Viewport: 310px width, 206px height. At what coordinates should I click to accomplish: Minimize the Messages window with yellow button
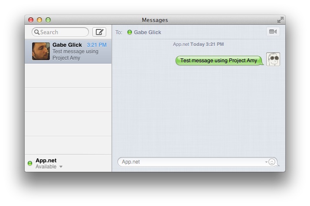pos(39,20)
